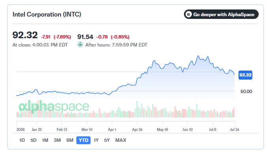Click the -0.78 after-hours change
267x160 pixels.
[102, 37]
